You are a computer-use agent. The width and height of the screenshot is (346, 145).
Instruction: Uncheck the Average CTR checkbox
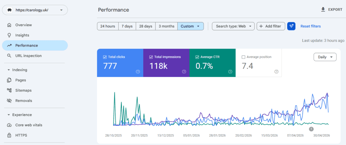click(x=197, y=57)
